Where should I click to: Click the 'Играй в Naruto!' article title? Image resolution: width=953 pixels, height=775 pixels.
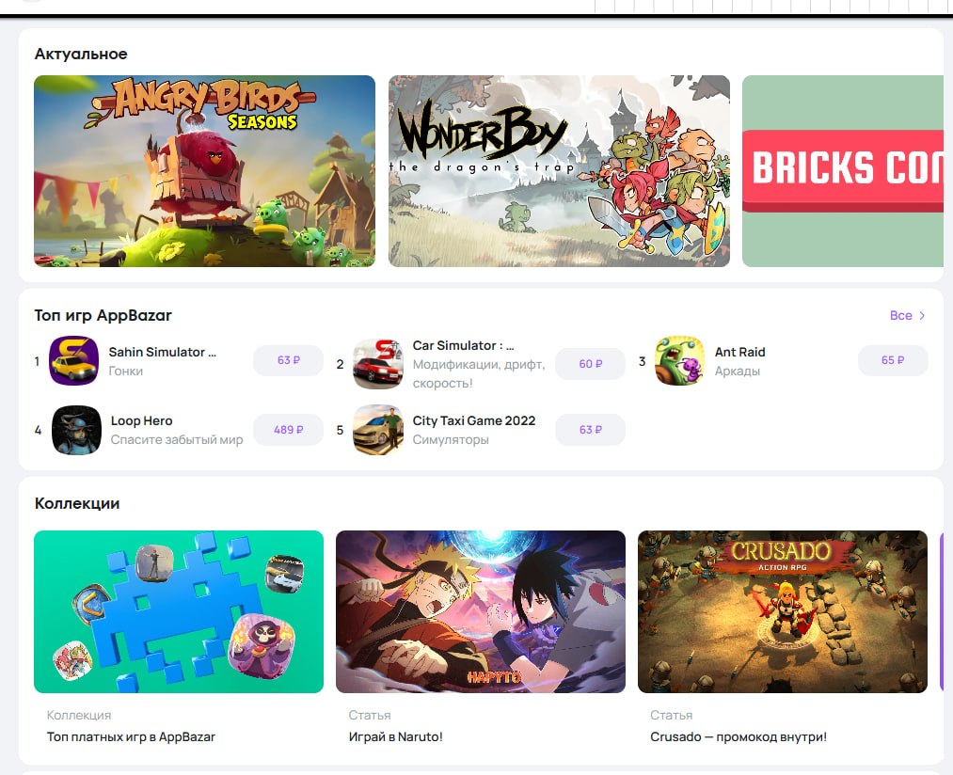(x=396, y=736)
